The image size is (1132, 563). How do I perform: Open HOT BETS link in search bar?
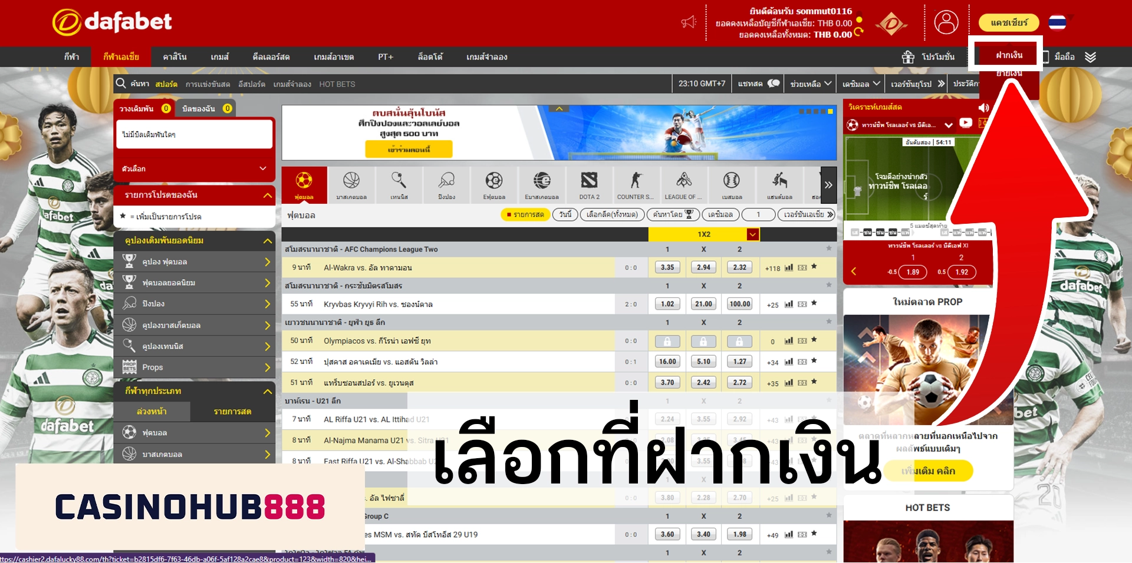[x=337, y=84]
